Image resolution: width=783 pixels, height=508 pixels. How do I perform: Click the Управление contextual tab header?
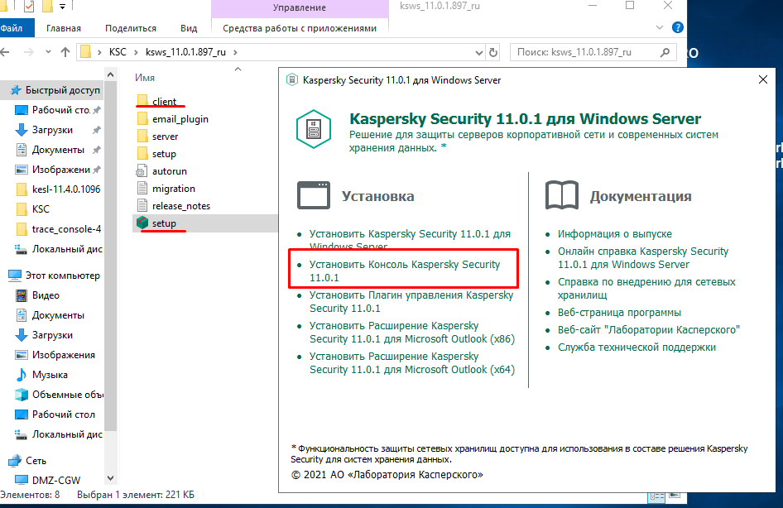coord(300,8)
